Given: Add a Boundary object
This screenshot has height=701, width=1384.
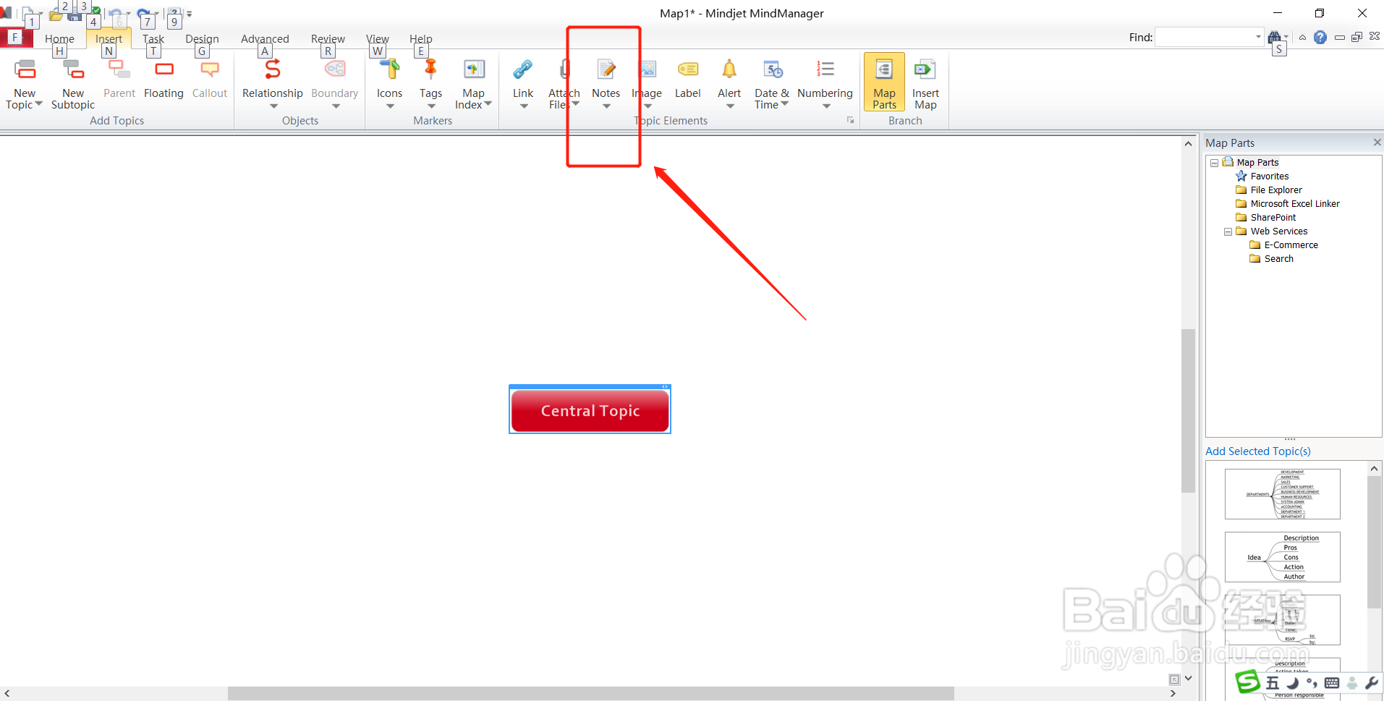Looking at the screenshot, I should [334, 77].
